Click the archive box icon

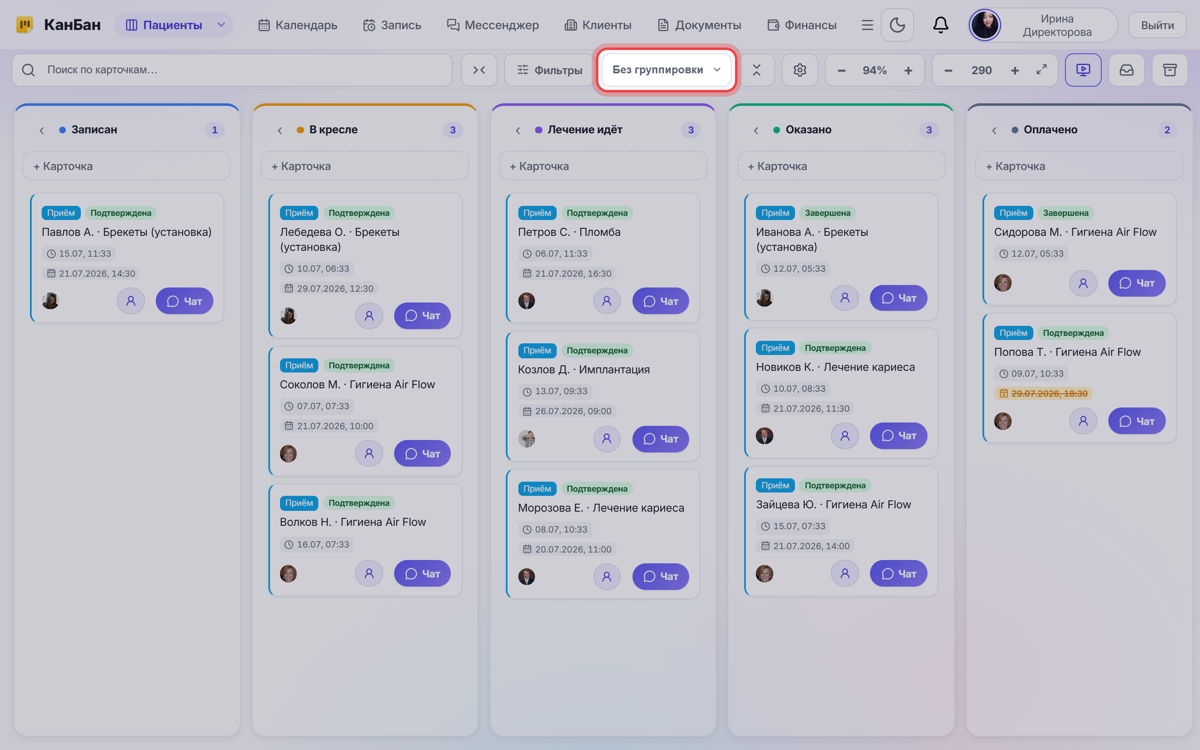point(1170,70)
